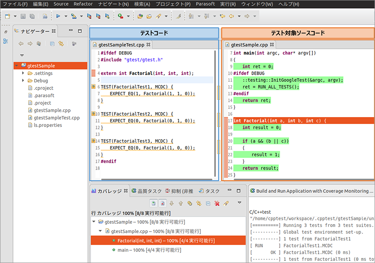Click the Next Annotation icon in the main toolbar
This screenshot has height=263, width=375.
[191, 16]
